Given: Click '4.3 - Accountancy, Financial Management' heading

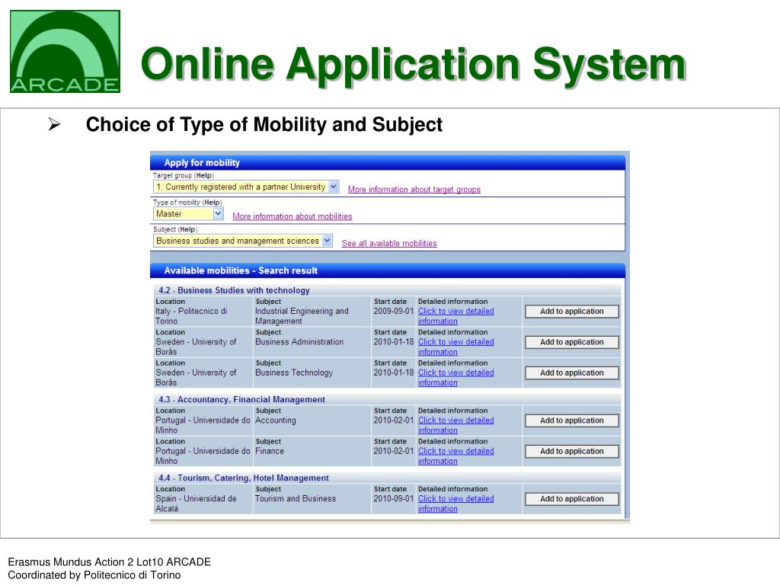Looking at the screenshot, I should pyautogui.click(x=241, y=399).
